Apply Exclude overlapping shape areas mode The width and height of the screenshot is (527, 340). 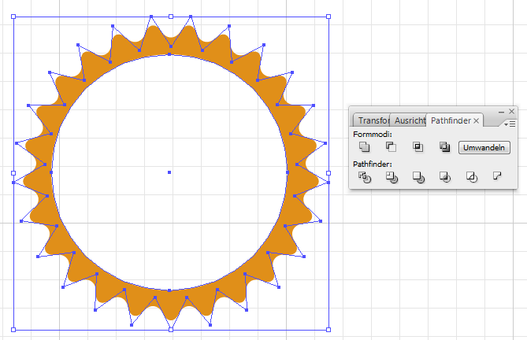point(444,147)
